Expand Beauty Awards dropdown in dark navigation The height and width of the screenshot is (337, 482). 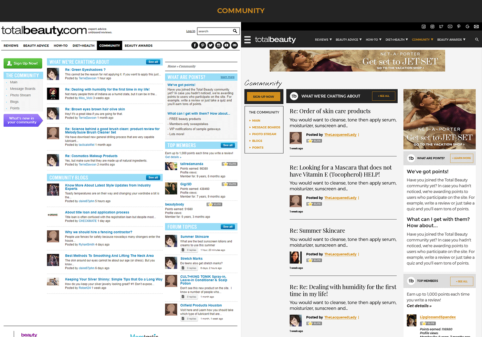[x=451, y=40]
